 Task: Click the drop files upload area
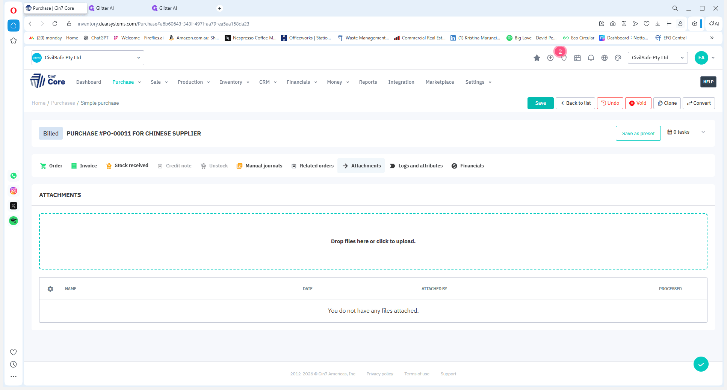(x=373, y=241)
